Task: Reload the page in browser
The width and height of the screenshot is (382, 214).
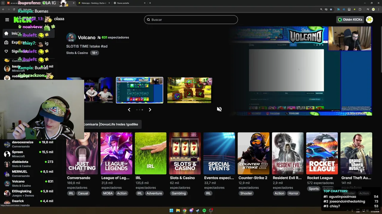Action: click(x=14, y=9)
